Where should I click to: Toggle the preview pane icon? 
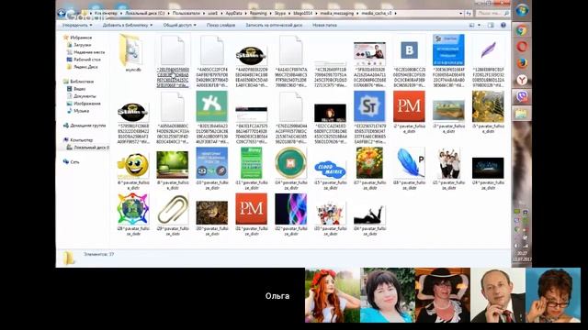tap(491, 25)
